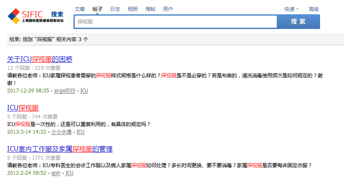Switch to the 用户 search tab

click(168, 9)
